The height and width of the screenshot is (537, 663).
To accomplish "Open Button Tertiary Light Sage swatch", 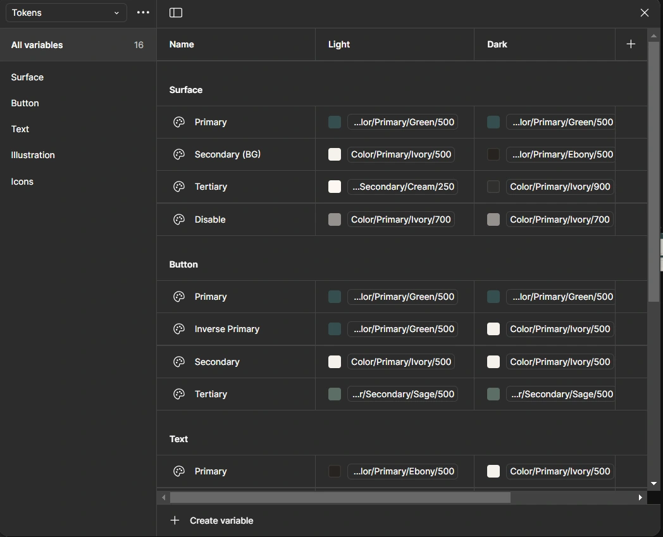I will click(x=335, y=394).
